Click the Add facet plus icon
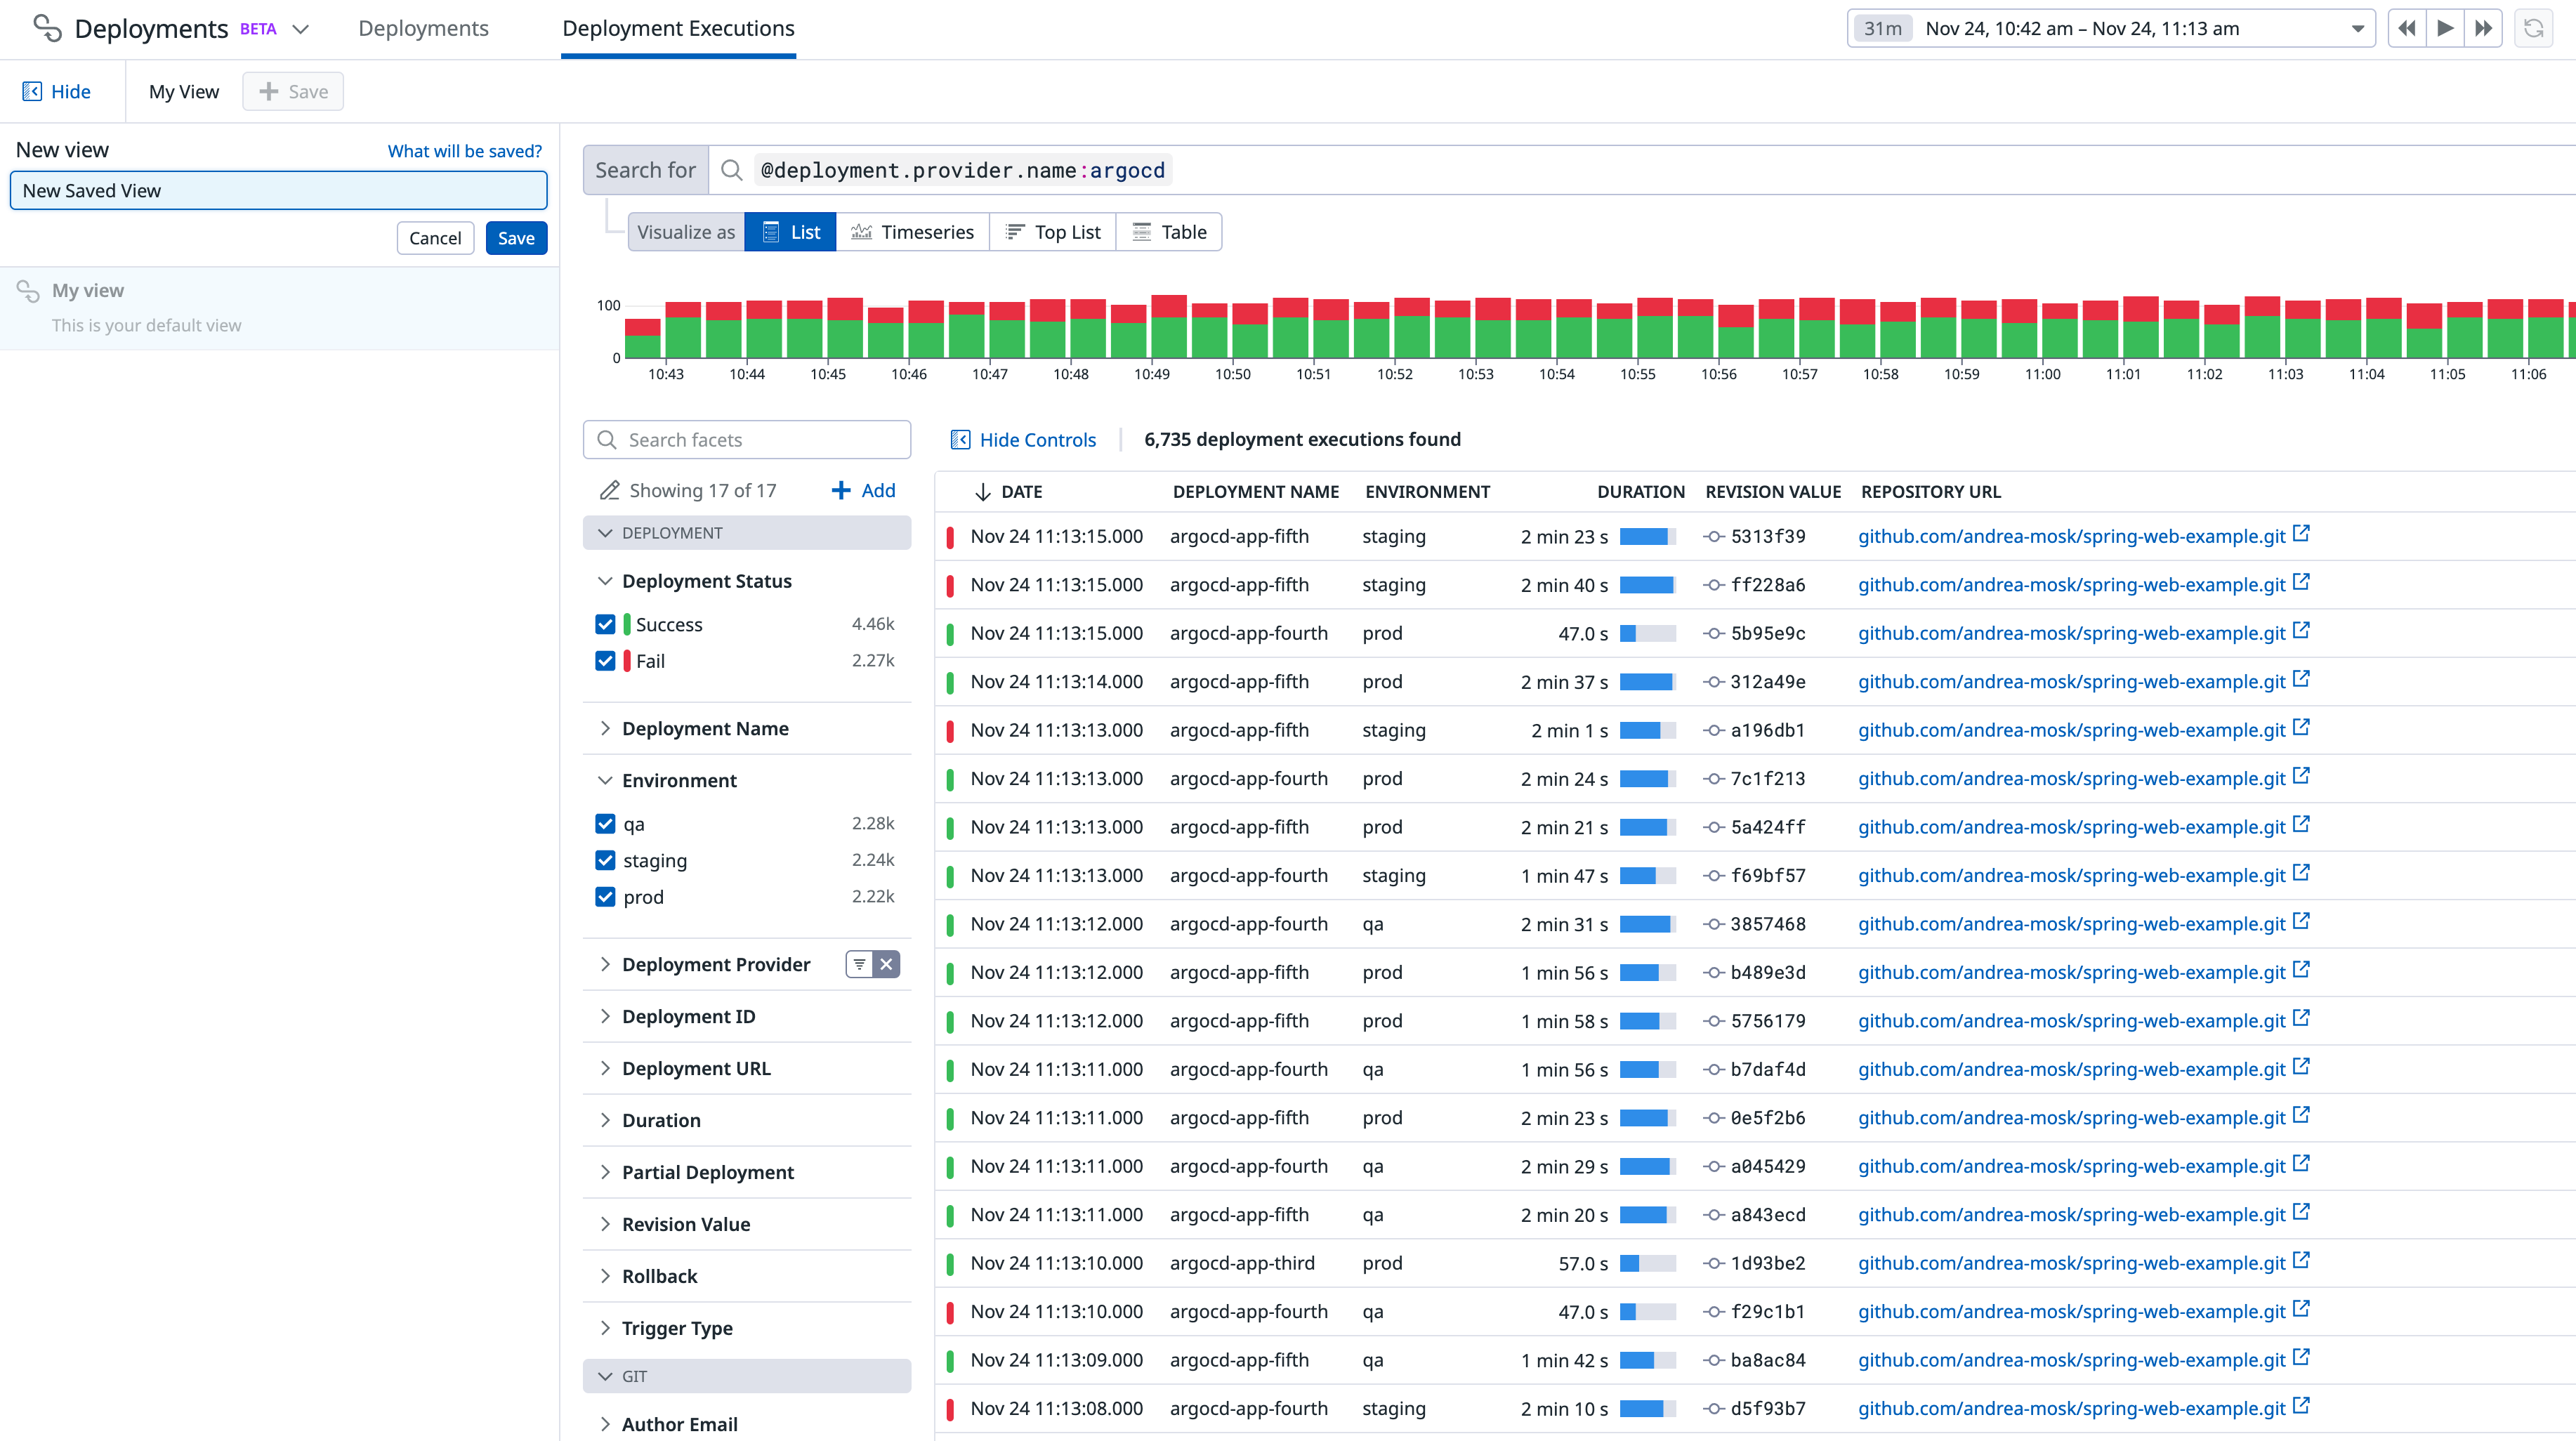 click(x=841, y=490)
